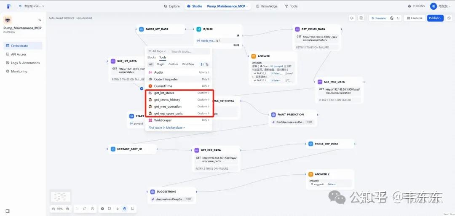Screen dimensions: 455x216
Task: Open the Publish dropdown
Action: point(435,18)
